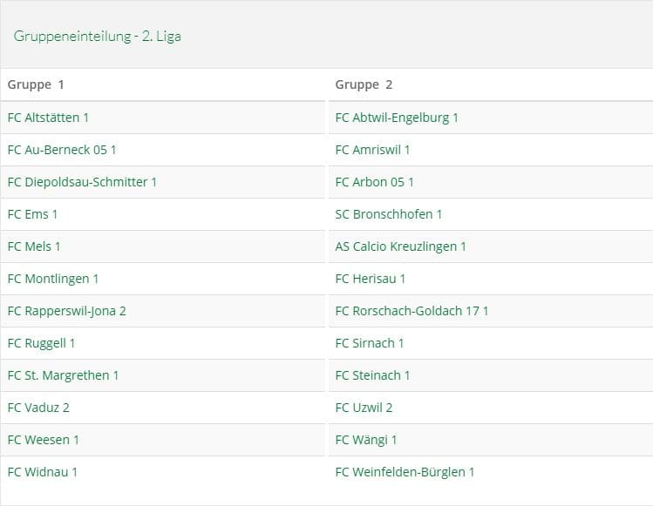Open the FC Altstätten 1 team link

[x=48, y=118]
